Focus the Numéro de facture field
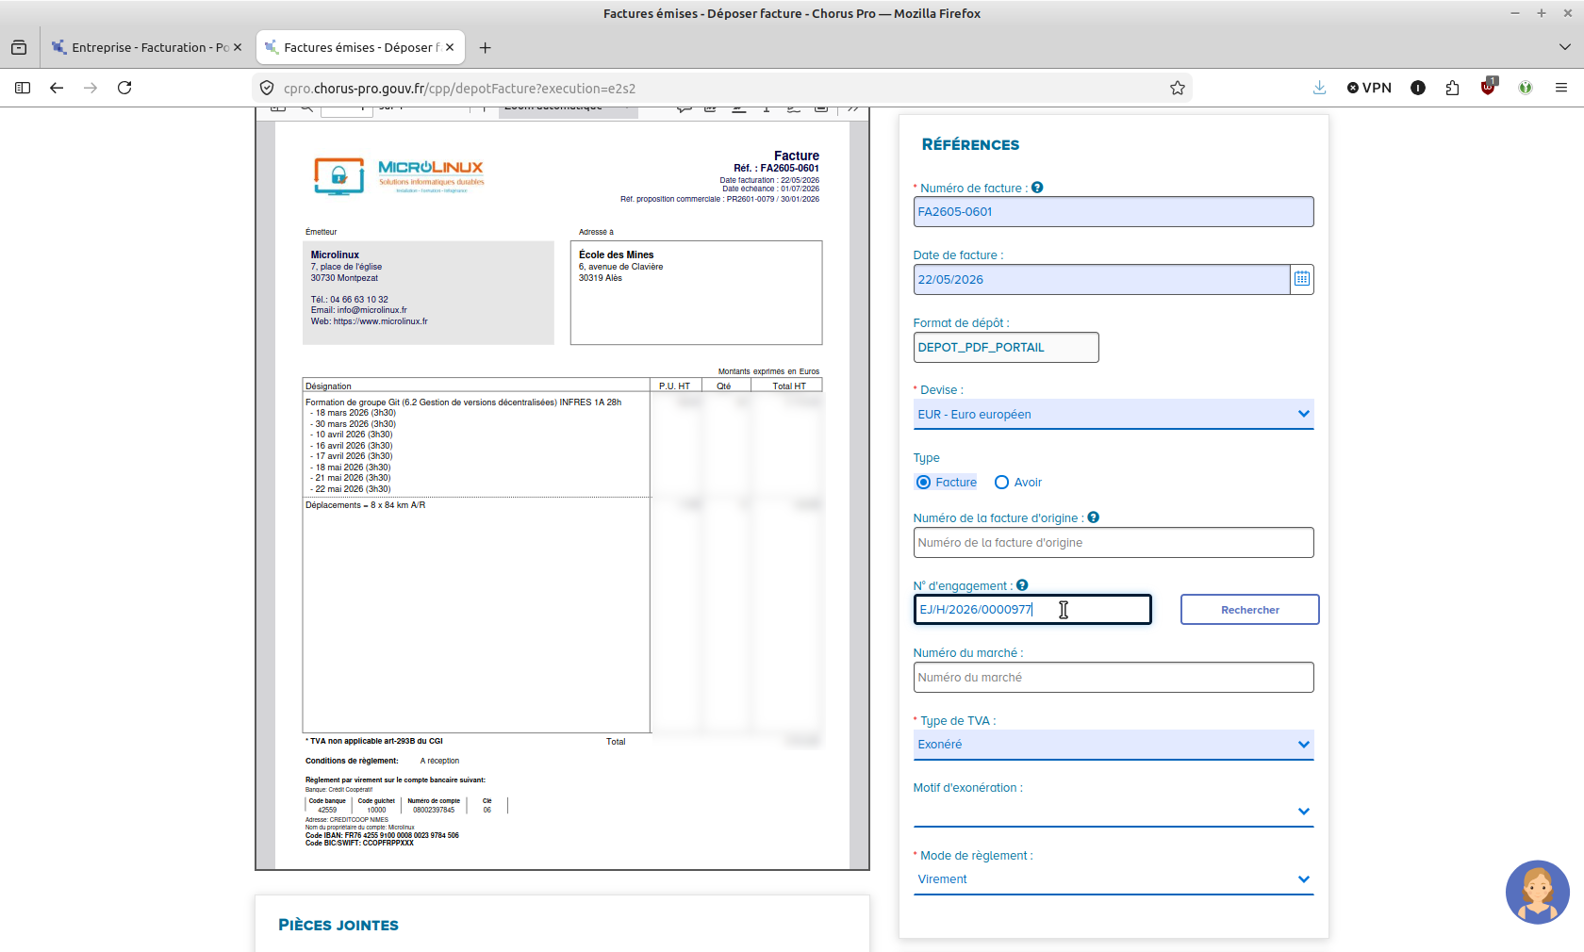1584x952 pixels. click(1114, 212)
